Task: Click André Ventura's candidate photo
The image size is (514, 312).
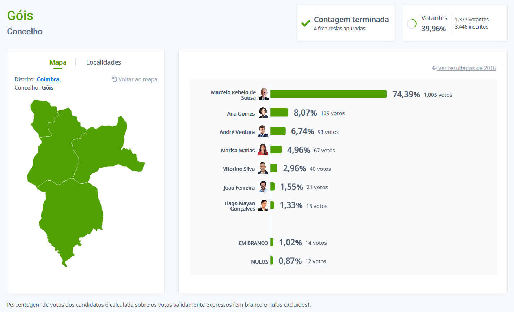Action: click(263, 131)
